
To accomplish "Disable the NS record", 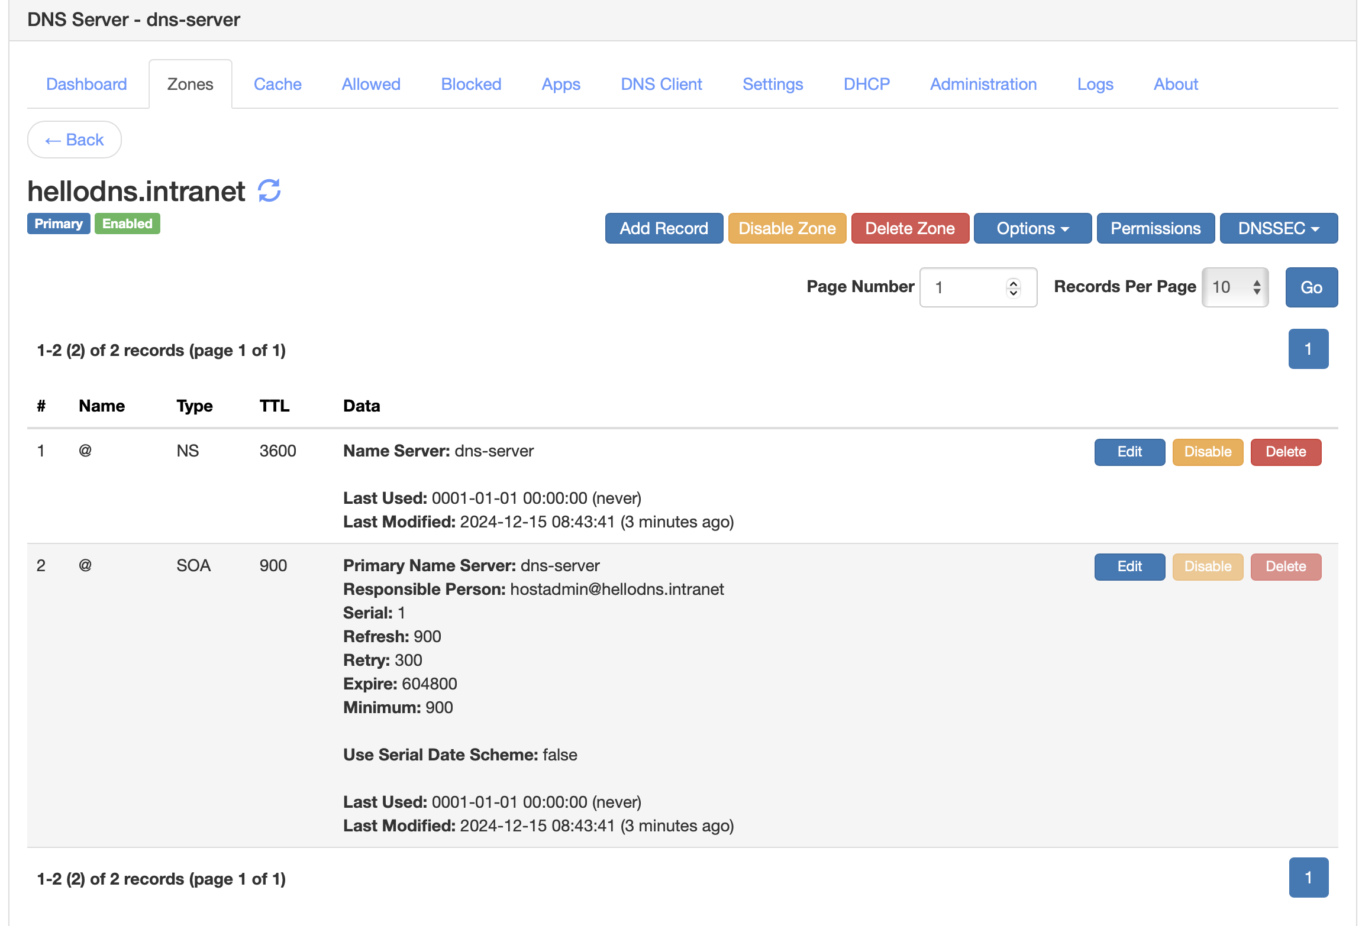I will pos(1207,452).
